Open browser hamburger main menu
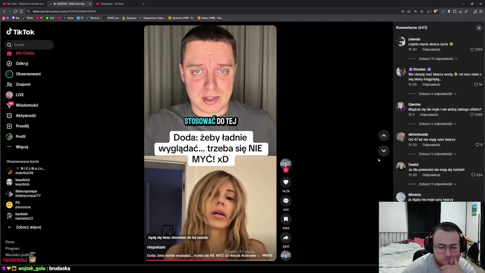This screenshot has width=485, height=273. pyautogui.click(x=480, y=11)
